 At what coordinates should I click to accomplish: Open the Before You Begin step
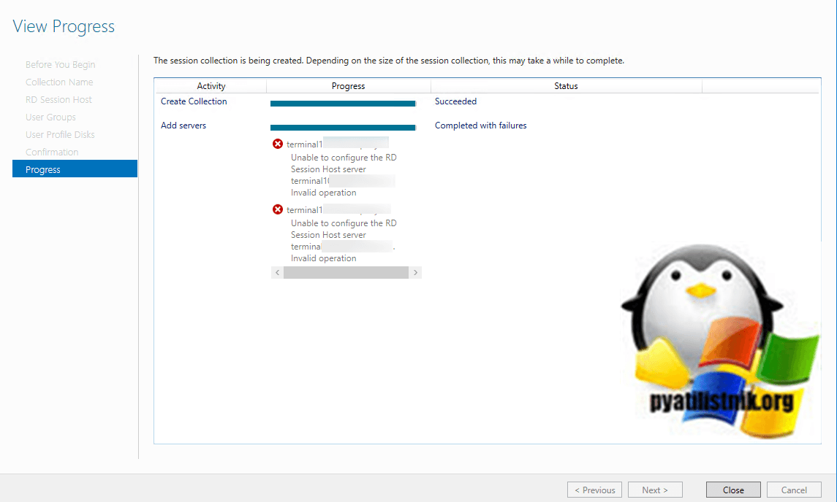pos(60,64)
